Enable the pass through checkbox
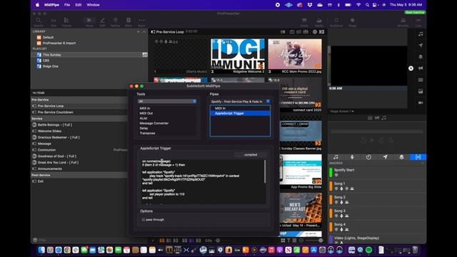This screenshot has height=257, width=457. pos(143,220)
